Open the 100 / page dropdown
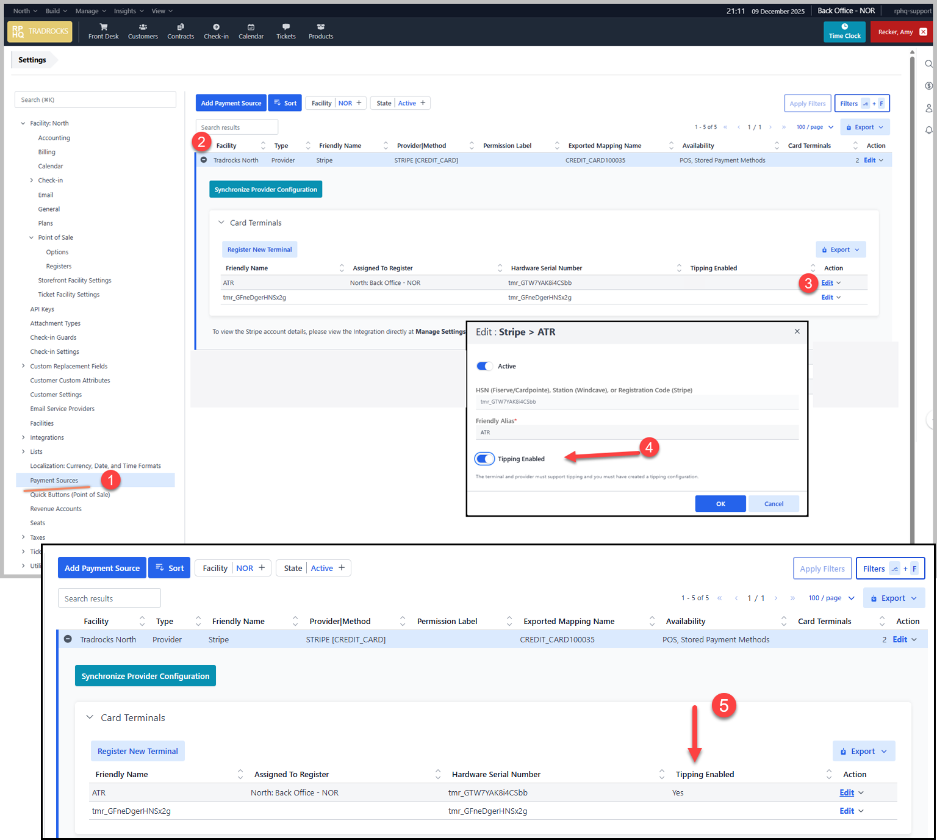 (815, 127)
